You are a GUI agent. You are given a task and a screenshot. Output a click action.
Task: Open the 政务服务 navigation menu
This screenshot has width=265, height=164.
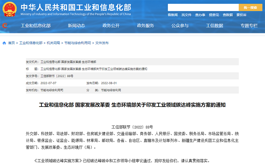coord(145,26)
